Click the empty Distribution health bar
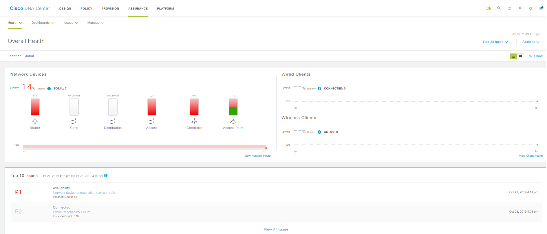The height and width of the screenshot is (234, 547). pos(113,107)
